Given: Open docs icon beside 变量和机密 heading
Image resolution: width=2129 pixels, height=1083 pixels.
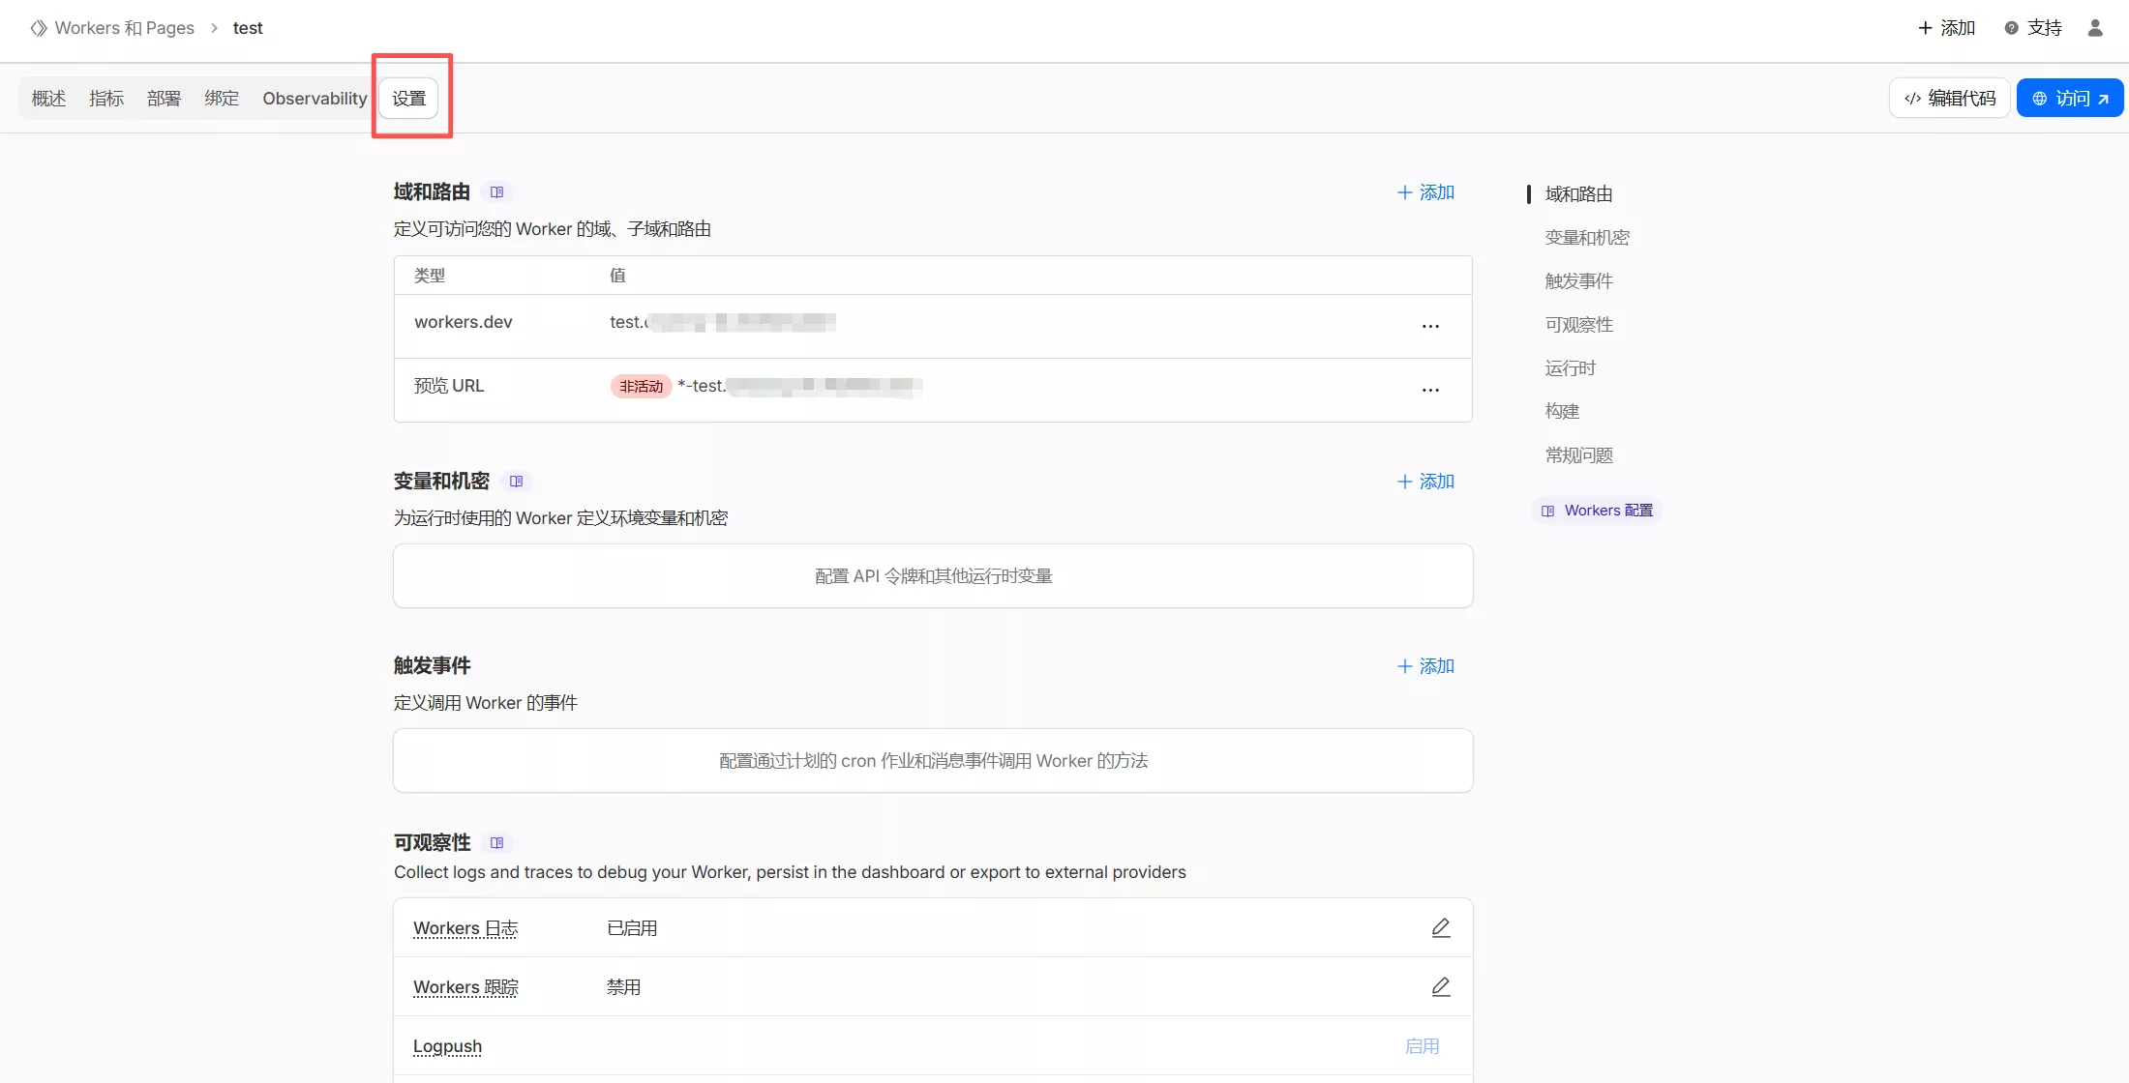Looking at the screenshot, I should [516, 482].
